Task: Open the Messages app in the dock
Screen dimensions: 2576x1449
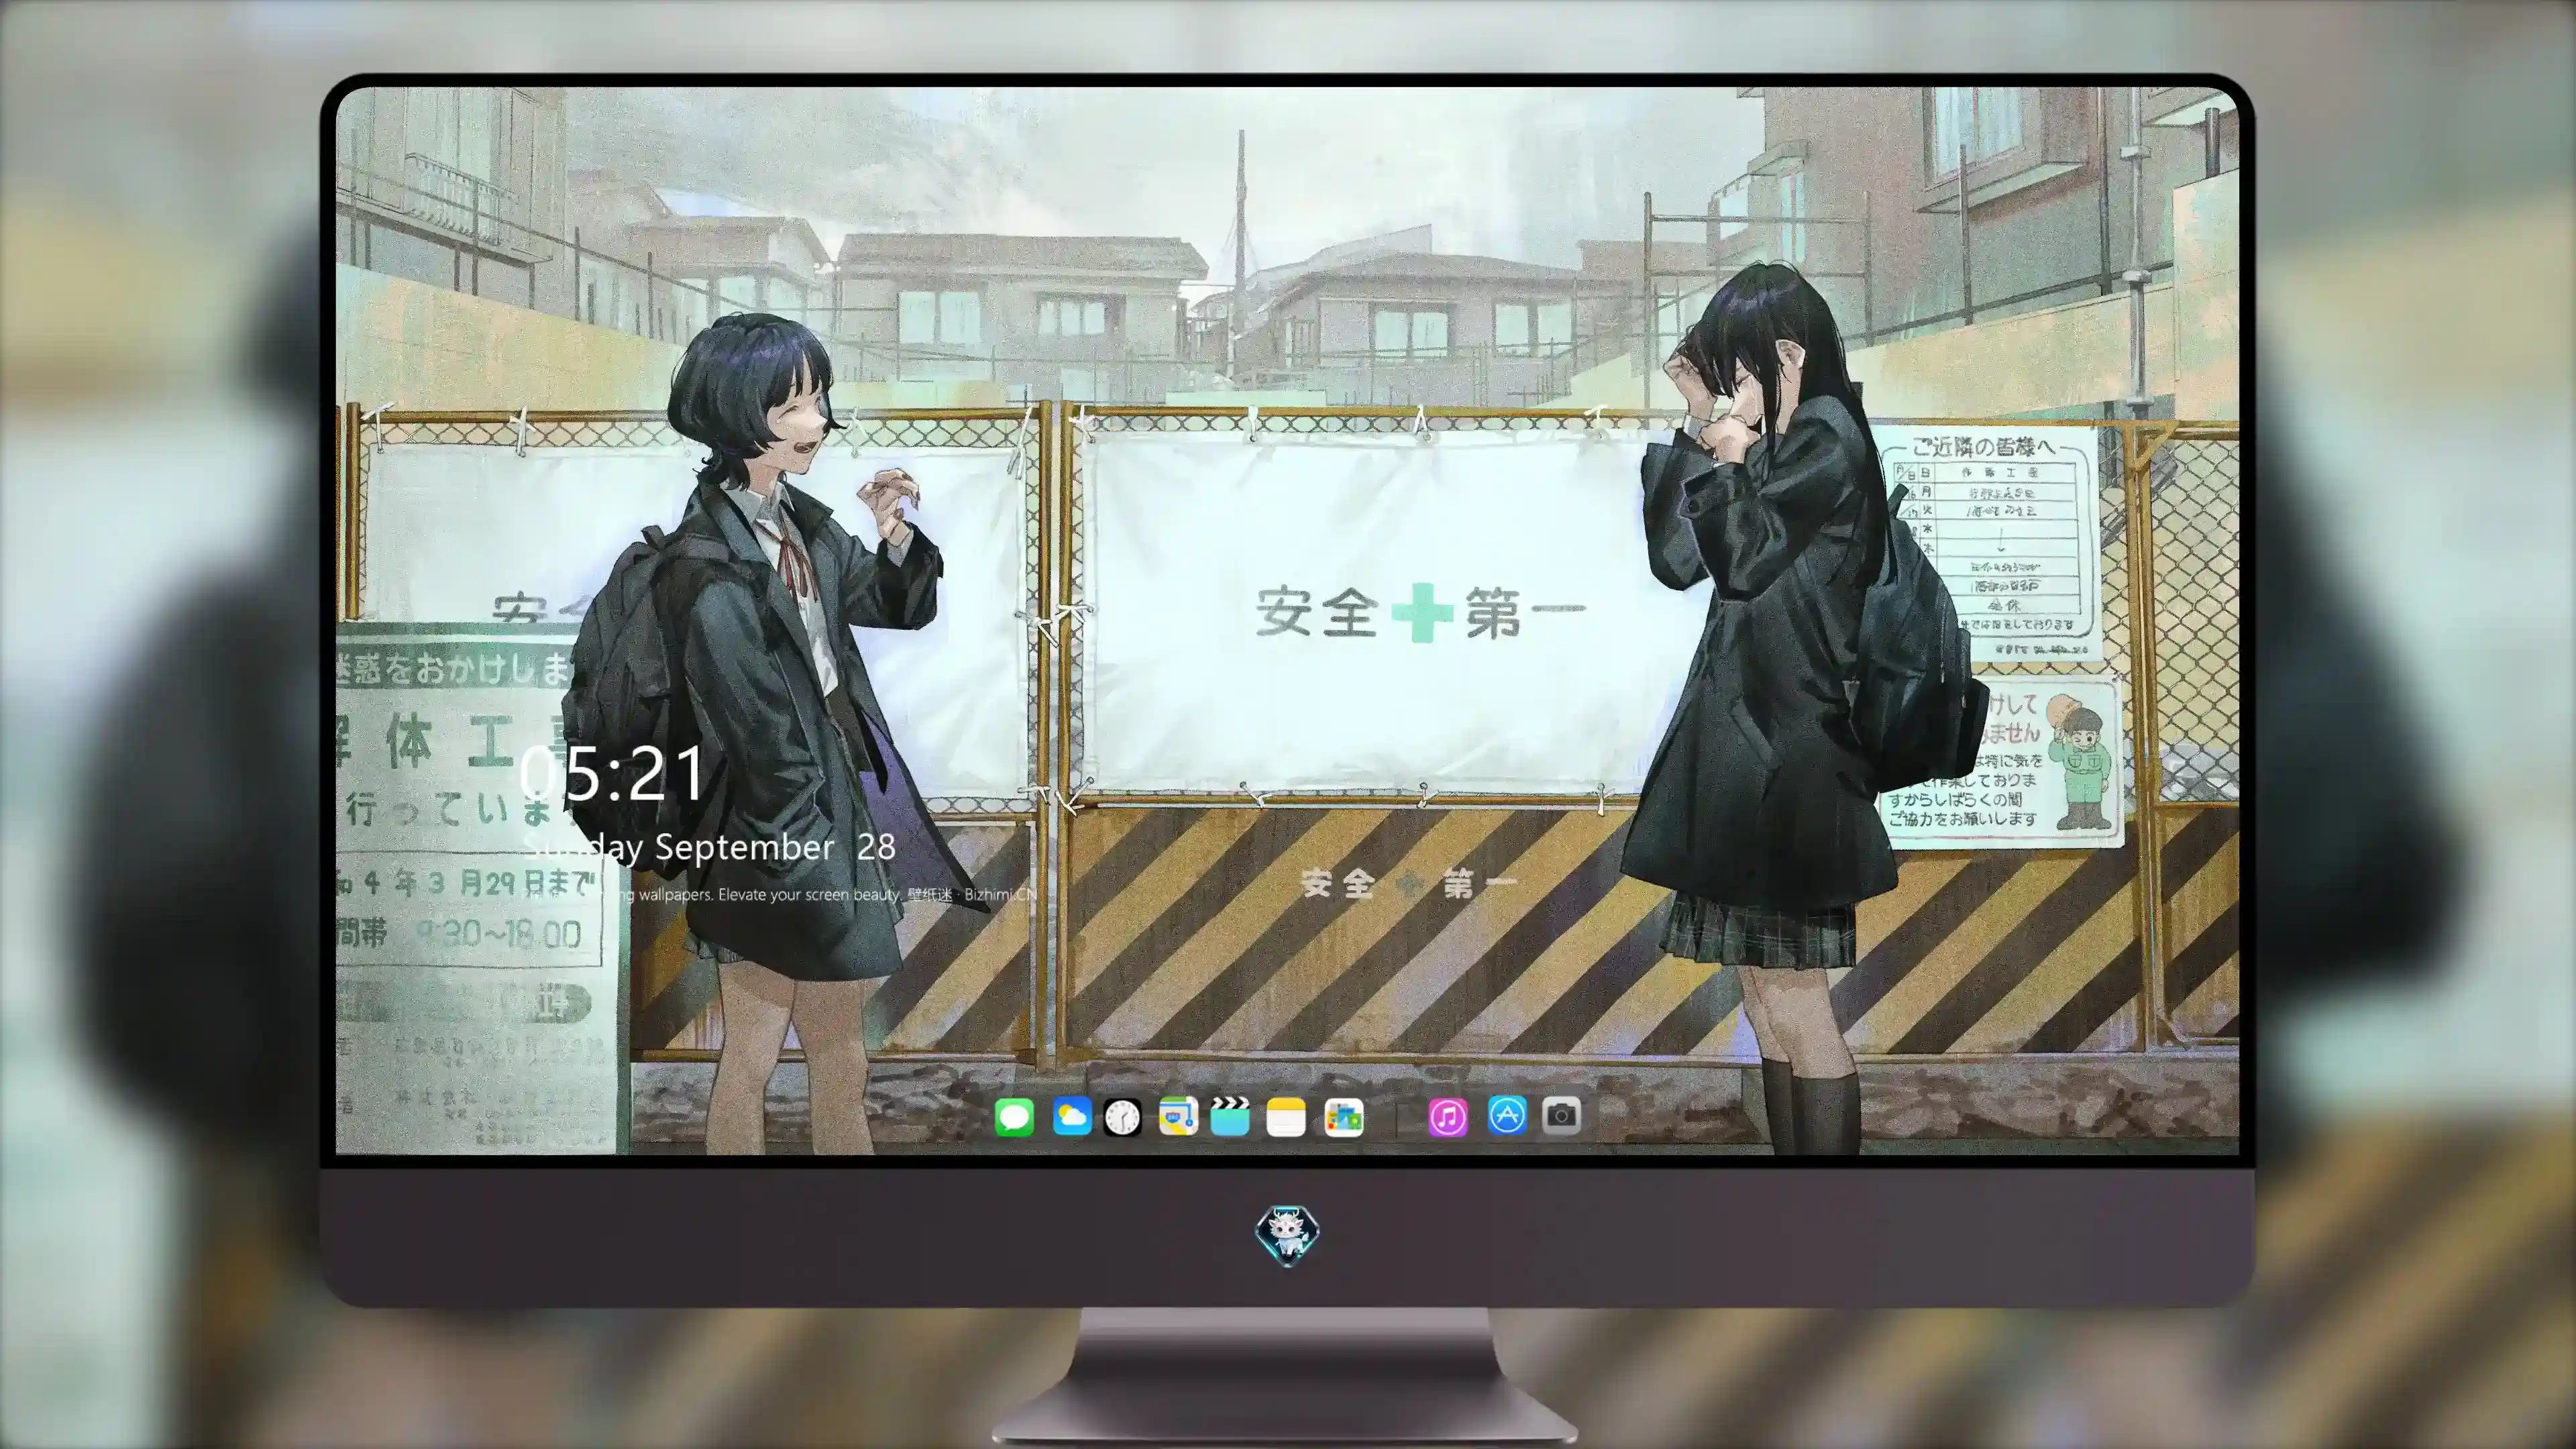Action: (x=1014, y=1117)
